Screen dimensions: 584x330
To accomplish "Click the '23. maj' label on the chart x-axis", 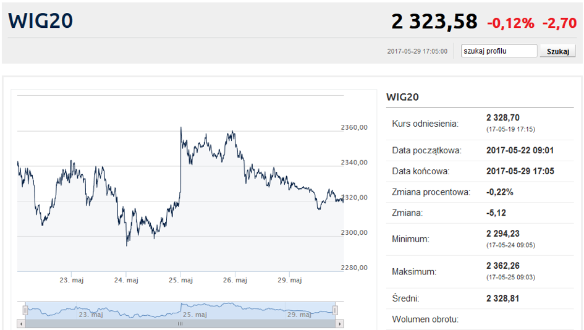I will (72, 280).
